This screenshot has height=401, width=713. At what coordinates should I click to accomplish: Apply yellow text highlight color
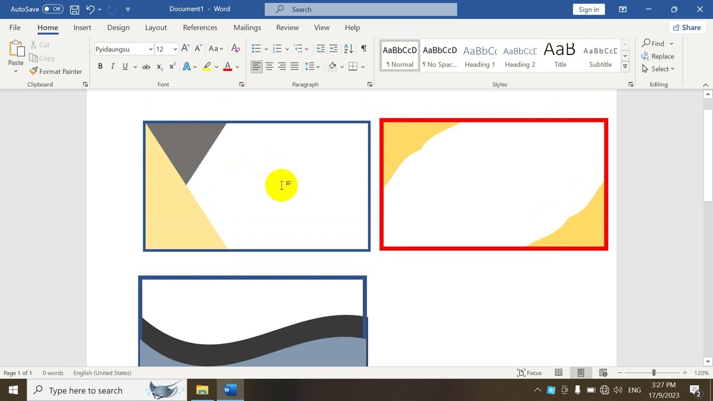[x=207, y=66]
